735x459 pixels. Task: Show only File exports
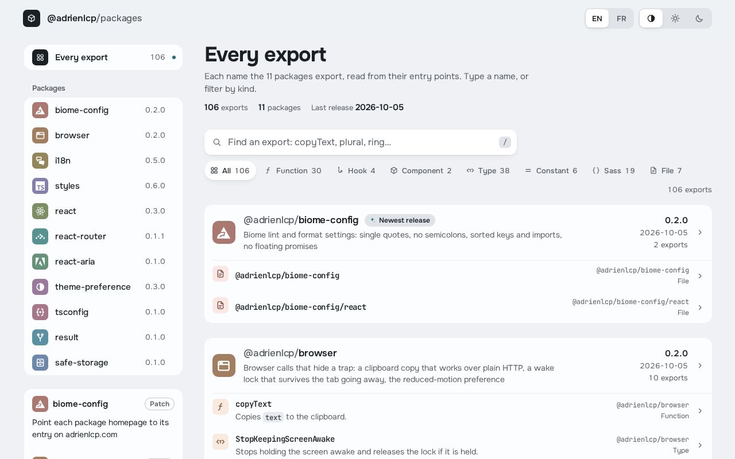[x=666, y=170]
